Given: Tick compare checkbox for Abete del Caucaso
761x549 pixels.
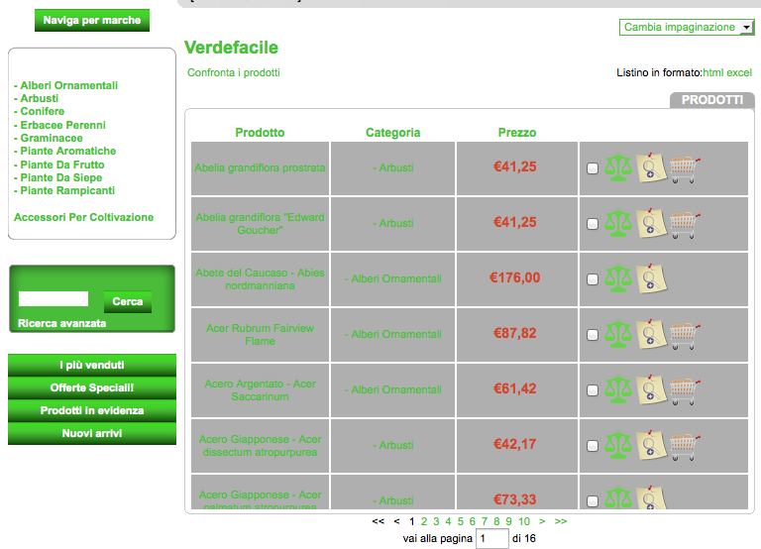Looking at the screenshot, I should (x=593, y=279).
